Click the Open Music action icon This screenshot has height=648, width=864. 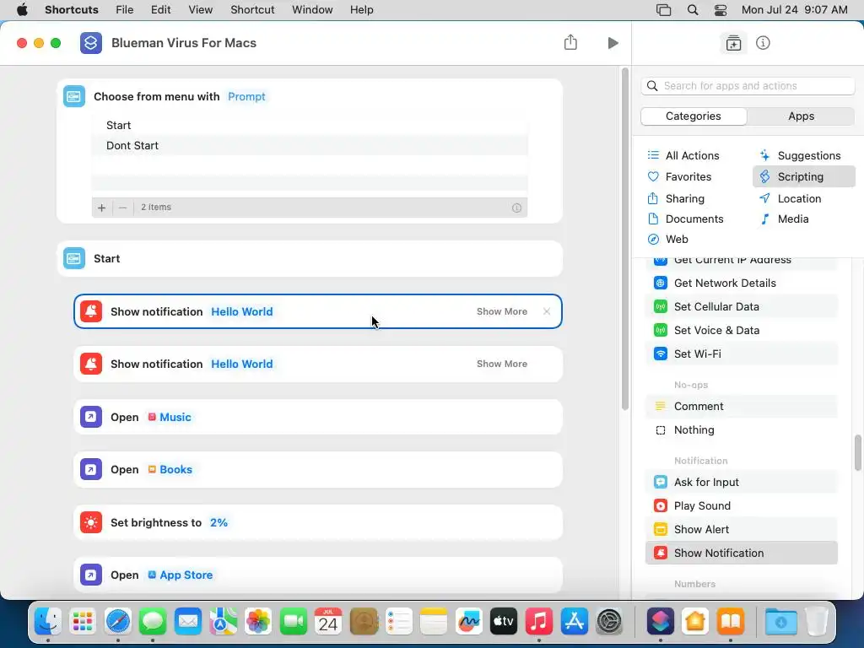91,417
